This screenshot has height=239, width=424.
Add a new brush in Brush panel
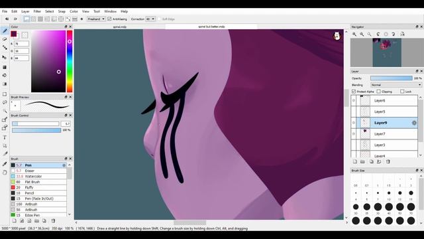[x=15, y=221]
